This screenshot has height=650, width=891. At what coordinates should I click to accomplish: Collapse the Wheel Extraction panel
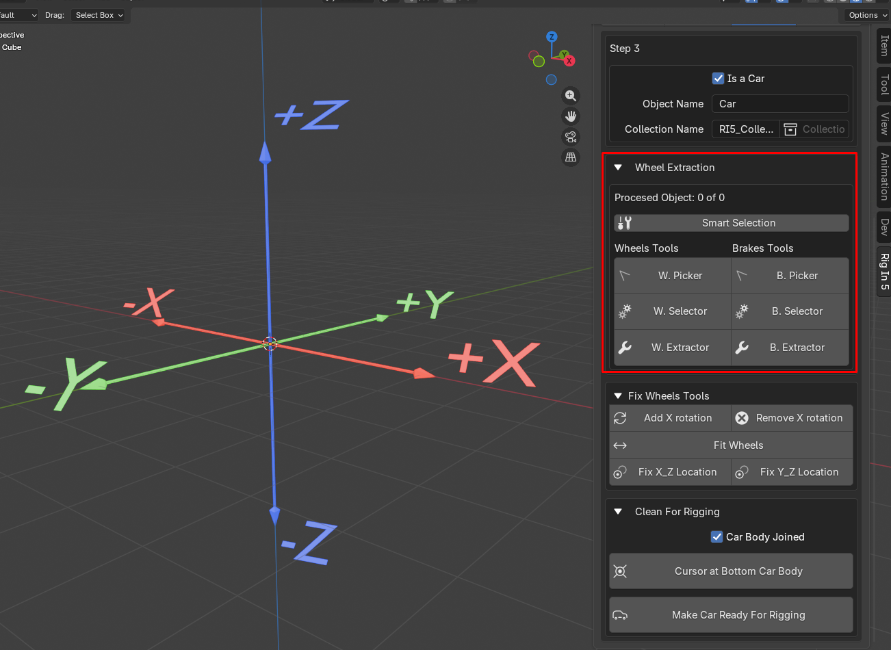tap(618, 168)
